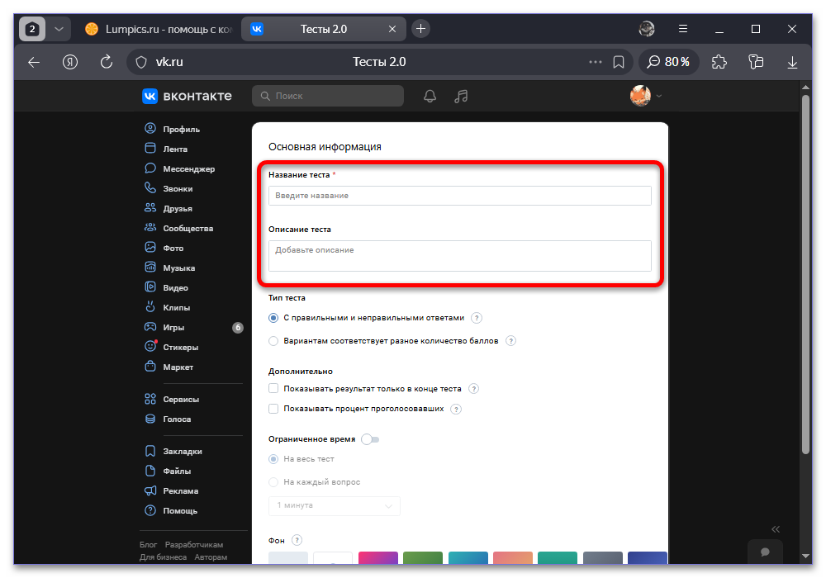Viewport: 826px width, 578px height.
Task: Open the tab counter showing 2
Action: click(x=32, y=29)
